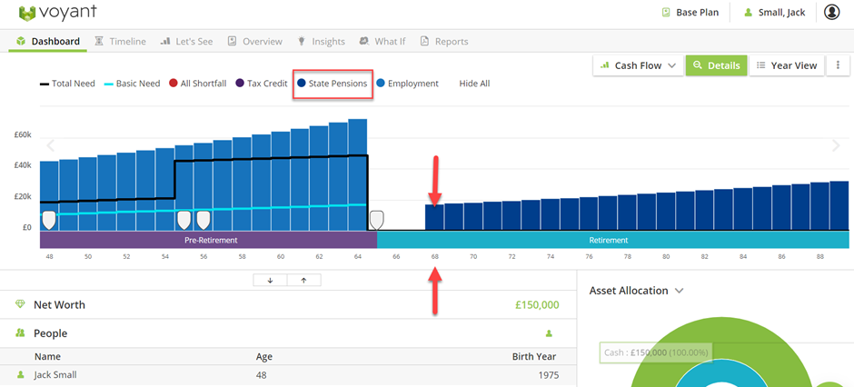The image size is (854, 387).
Task: Click birth year 1975 cell
Action: coord(547,375)
